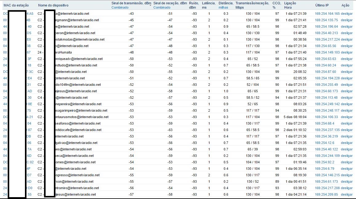Open IP link 169.254.196.64
The height and width of the screenshot is (199, 356).
(x=326, y=26)
